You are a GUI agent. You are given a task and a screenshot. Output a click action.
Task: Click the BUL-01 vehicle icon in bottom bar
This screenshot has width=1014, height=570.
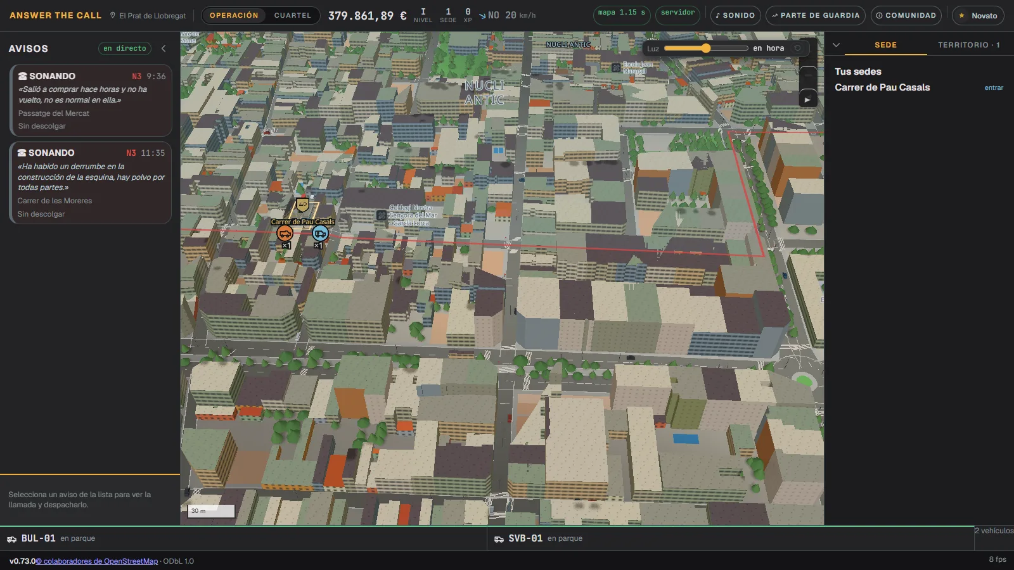click(11, 539)
